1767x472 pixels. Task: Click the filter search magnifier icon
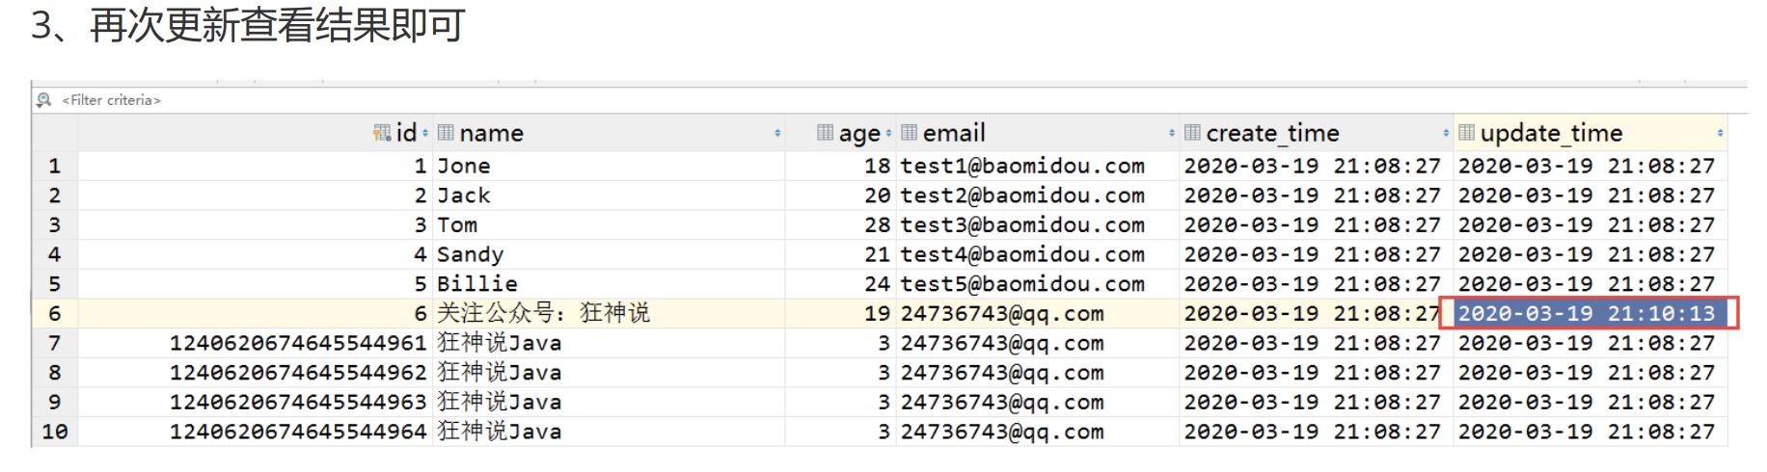tap(43, 100)
